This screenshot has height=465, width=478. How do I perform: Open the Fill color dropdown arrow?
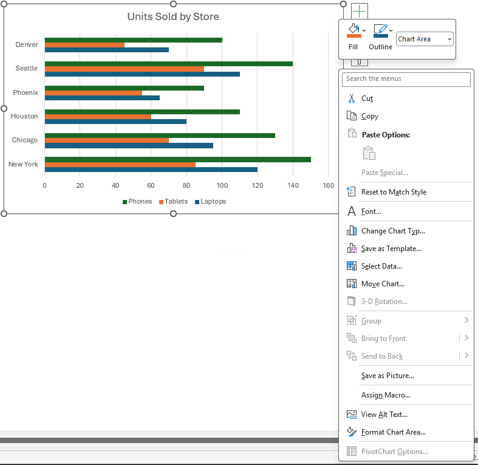tap(364, 30)
